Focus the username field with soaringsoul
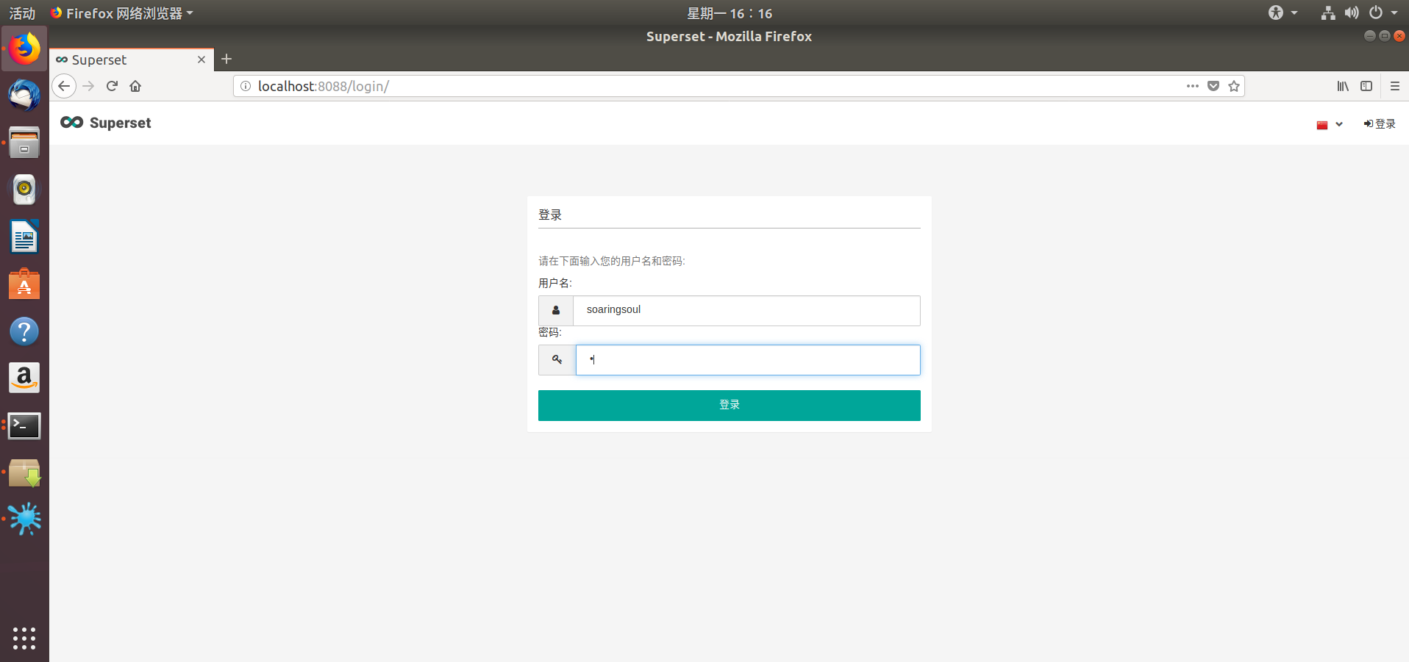This screenshot has width=1409, height=662. tap(746, 311)
